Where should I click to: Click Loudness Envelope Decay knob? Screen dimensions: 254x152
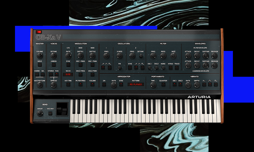(x=197, y=66)
